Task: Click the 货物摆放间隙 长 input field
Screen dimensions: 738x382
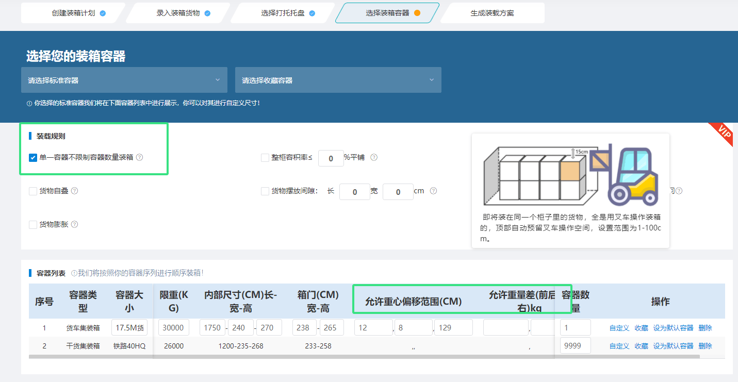Action: click(x=355, y=192)
